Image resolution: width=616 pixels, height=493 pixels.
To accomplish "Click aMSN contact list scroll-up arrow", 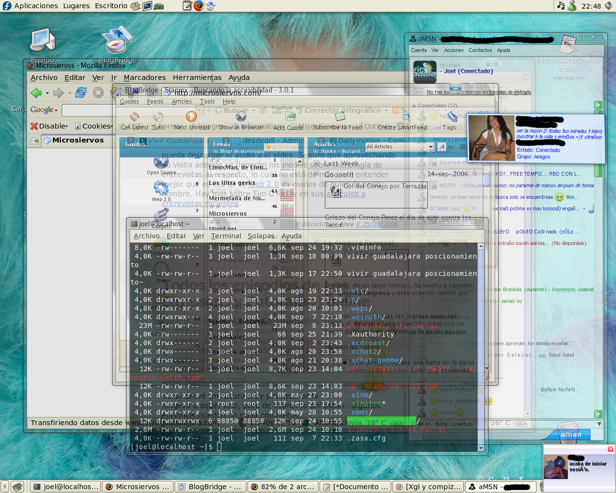I will [x=598, y=105].
